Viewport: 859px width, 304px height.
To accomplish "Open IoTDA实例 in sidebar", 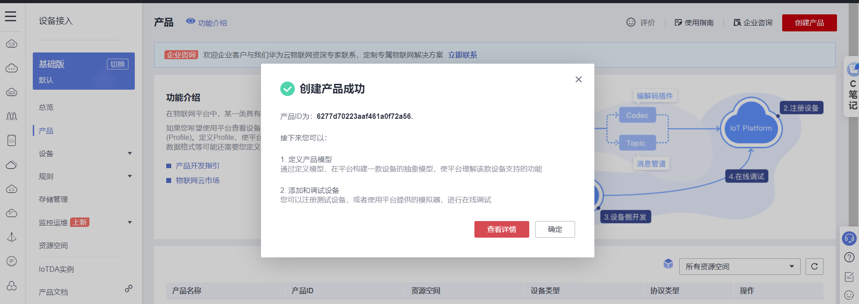I will [x=56, y=269].
